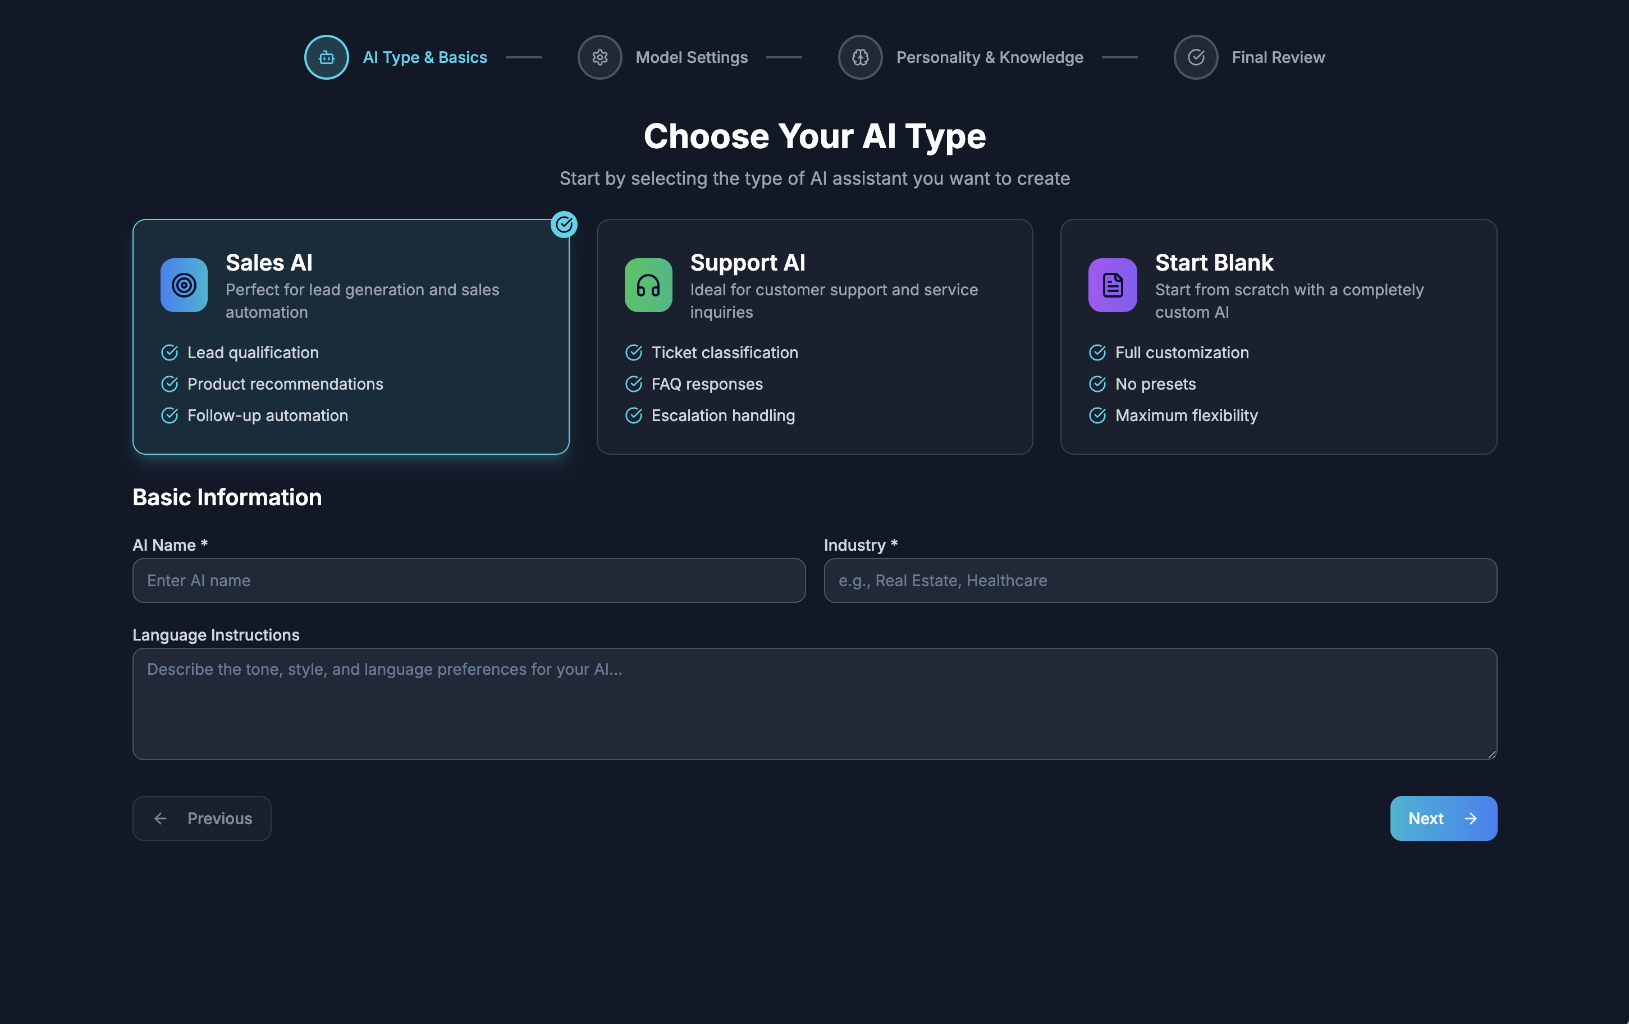The width and height of the screenshot is (1629, 1024).
Task: Click the purple document icon for Start Blank
Action: (x=1112, y=285)
